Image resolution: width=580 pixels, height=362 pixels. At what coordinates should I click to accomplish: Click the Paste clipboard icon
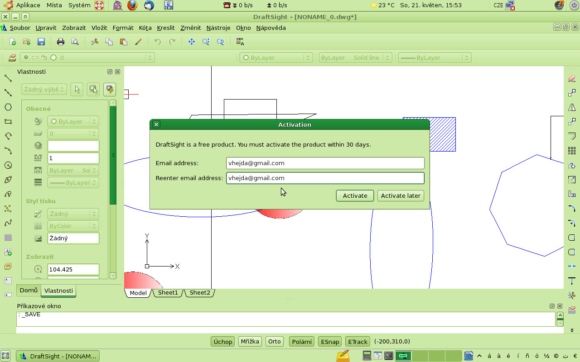coord(123,42)
